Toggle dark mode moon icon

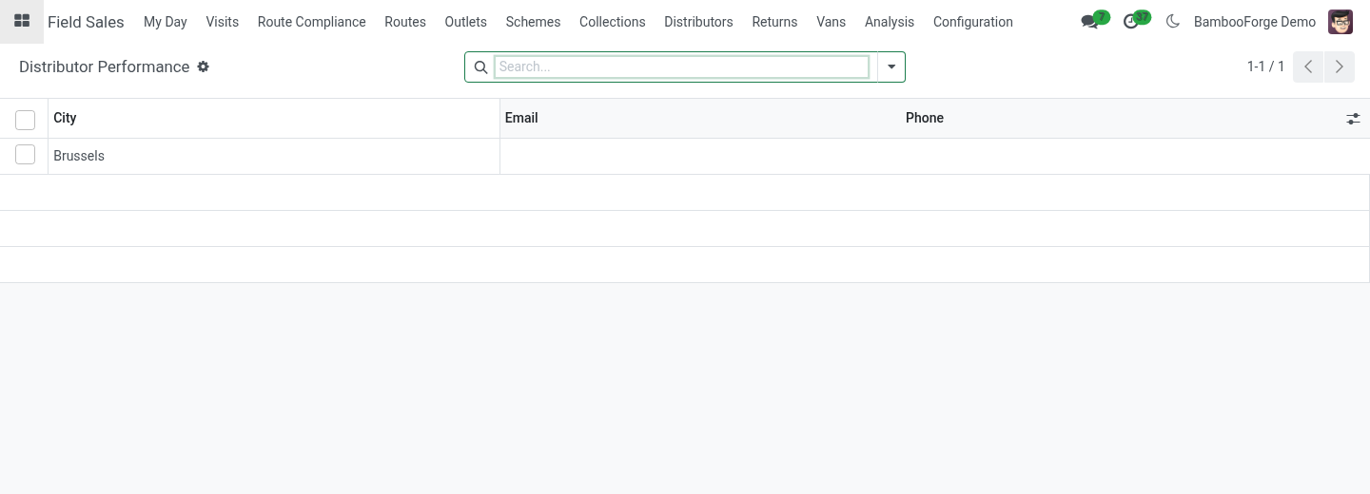pyautogui.click(x=1172, y=21)
